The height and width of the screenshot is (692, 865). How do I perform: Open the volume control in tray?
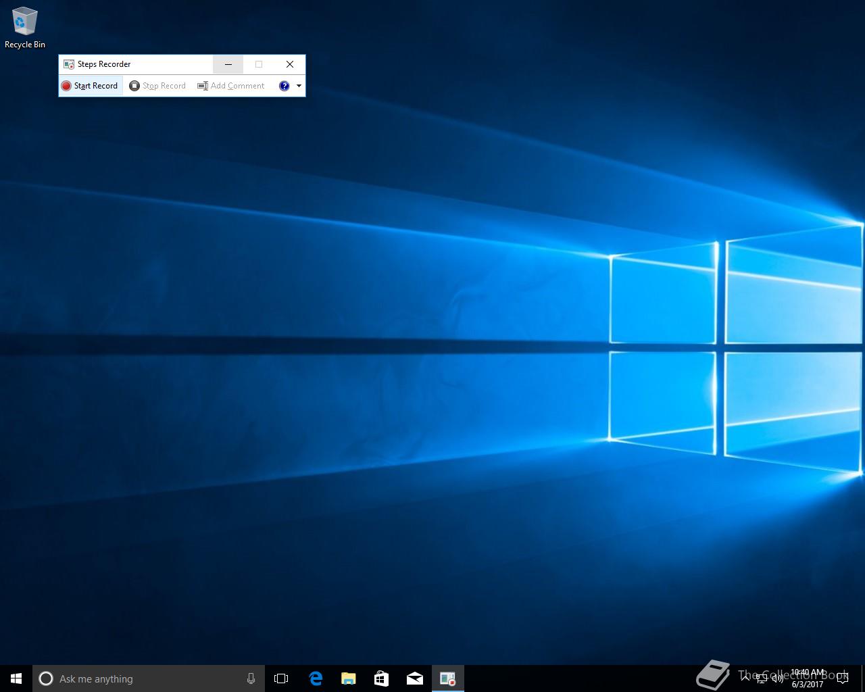tap(778, 678)
